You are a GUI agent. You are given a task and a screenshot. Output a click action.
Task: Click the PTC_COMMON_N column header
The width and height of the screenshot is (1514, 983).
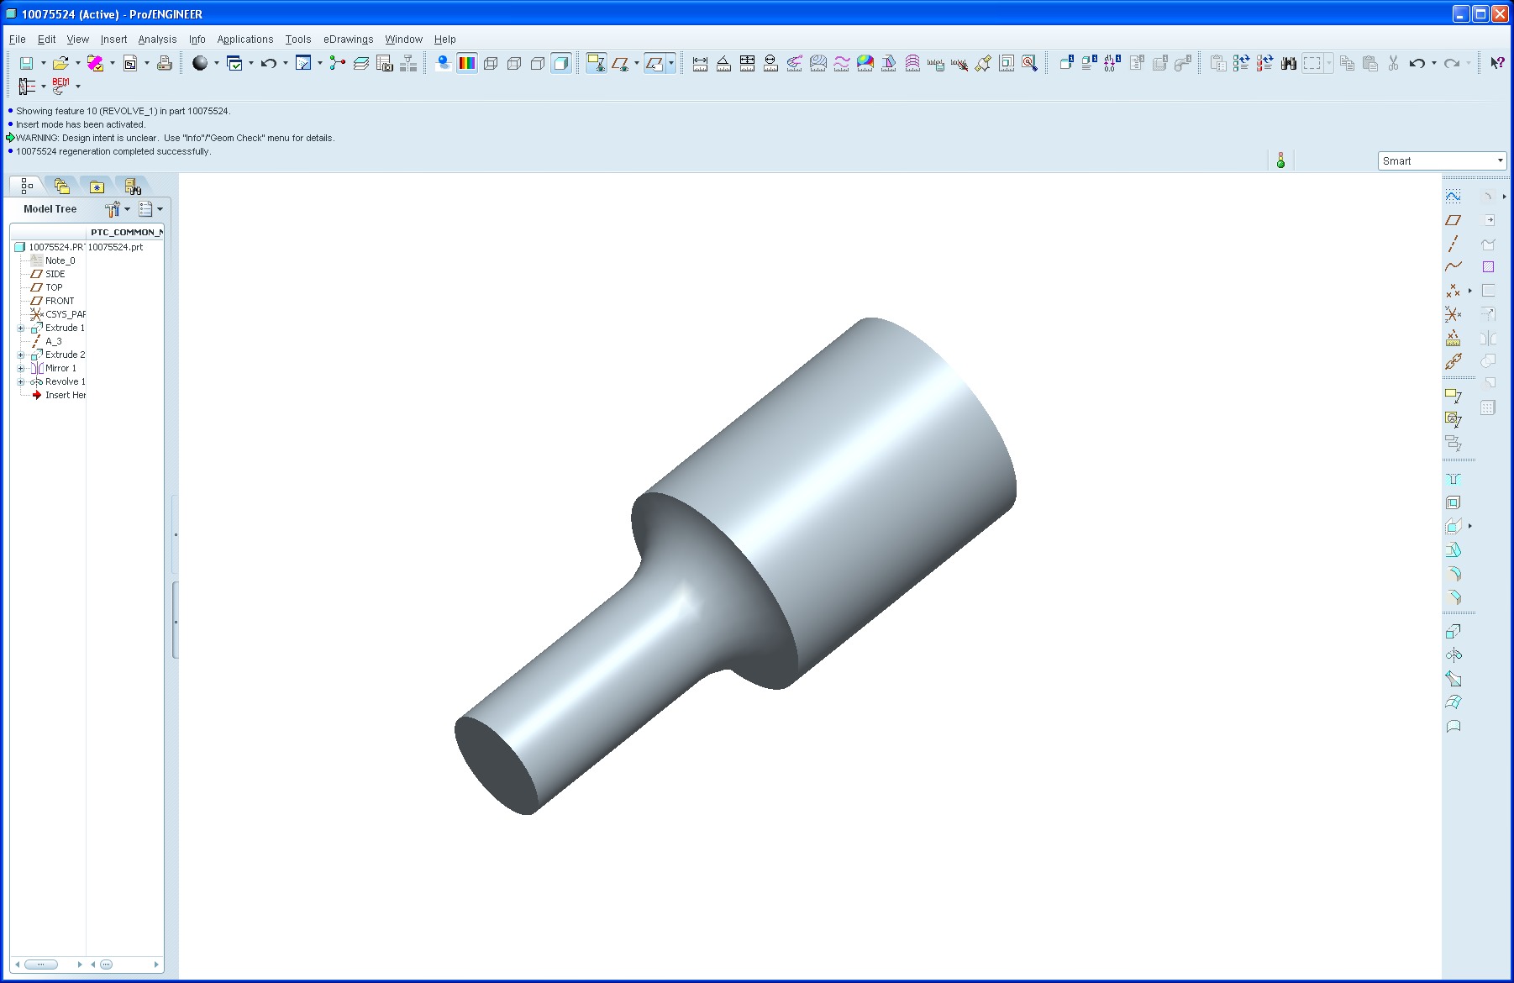click(x=126, y=232)
